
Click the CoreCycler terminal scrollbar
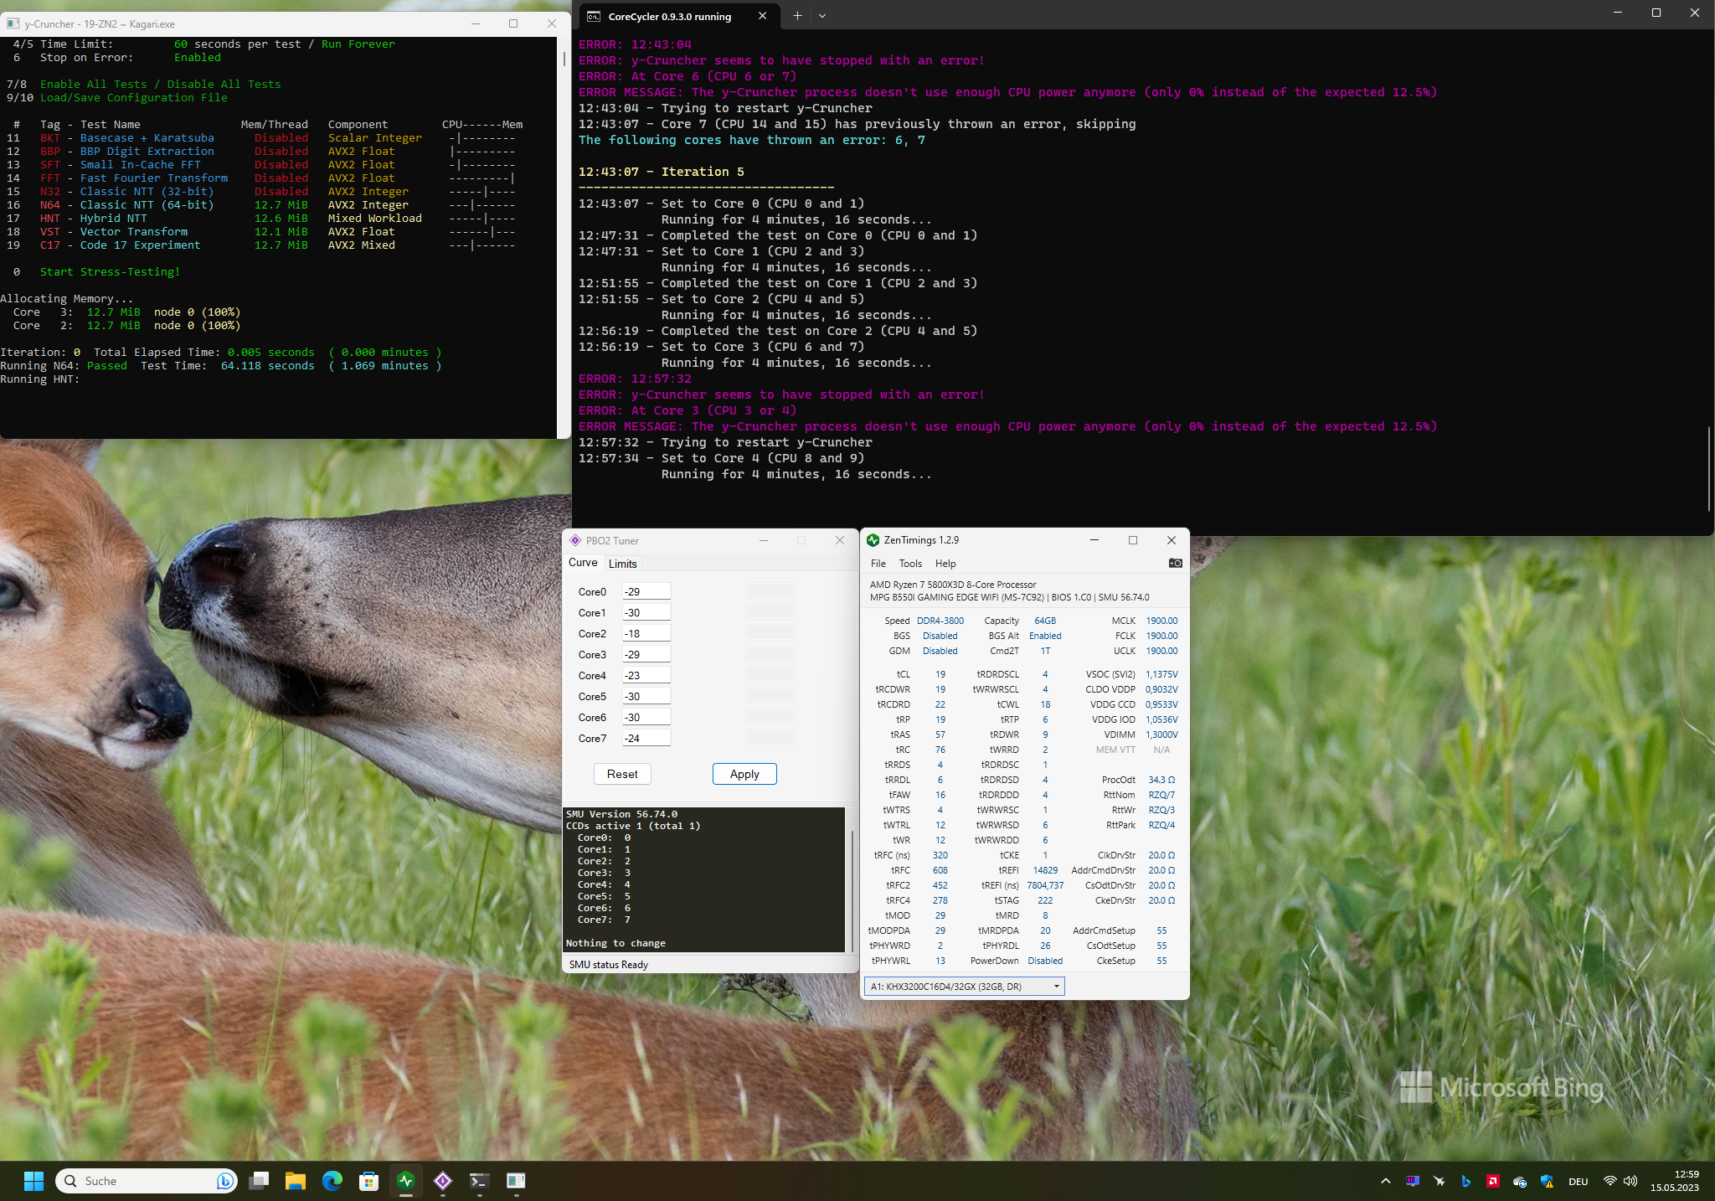point(1708,469)
